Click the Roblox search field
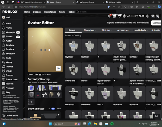The image size is (162, 127). point(96,12)
